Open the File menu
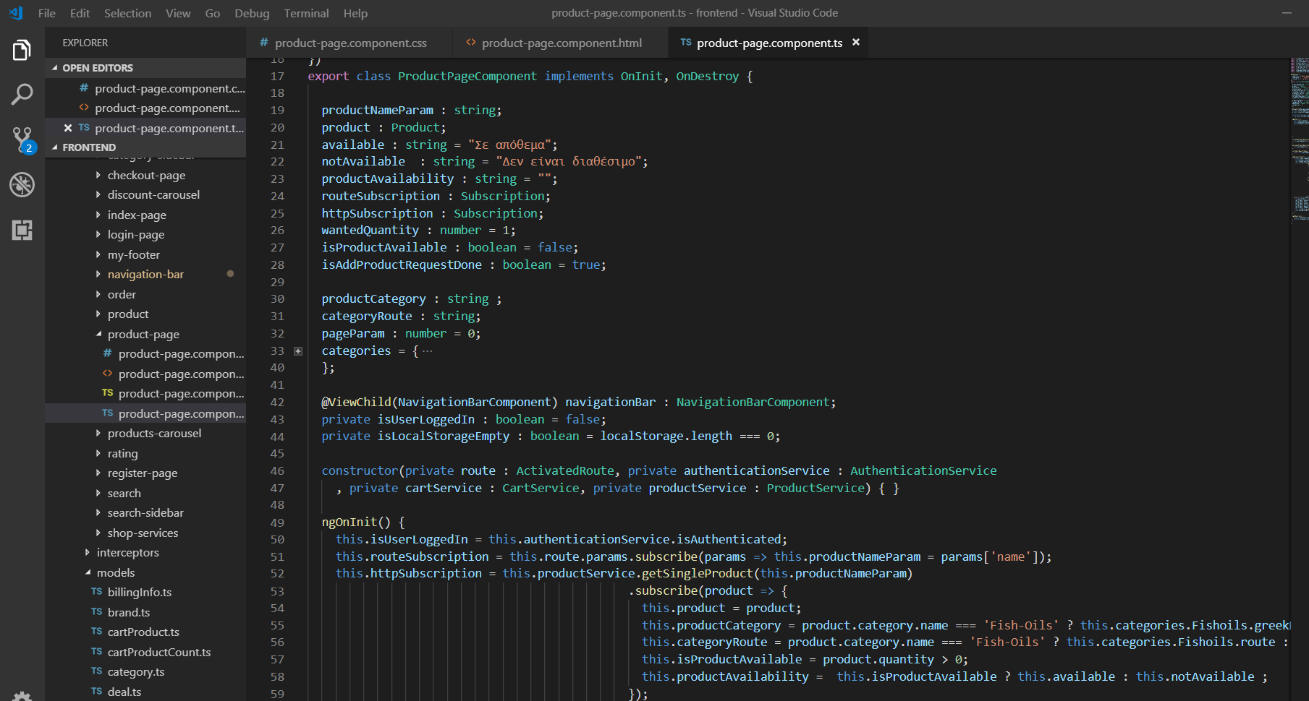The image size is (1309, 701). pyautogui.click(x=47, y=13)
